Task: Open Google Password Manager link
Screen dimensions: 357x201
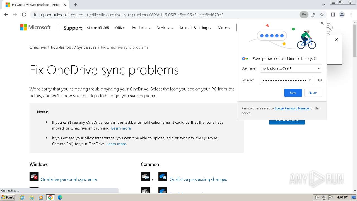Action: (292, 108)
